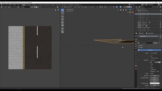Click the Blender logo menu icon

point(2,5)
